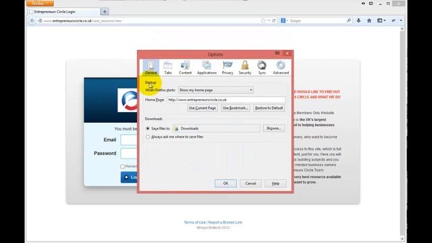Image resolution: width=432 pixels, height=243 pixels.
Task: Close the Options dialog with the X
Action: [288, 53]
